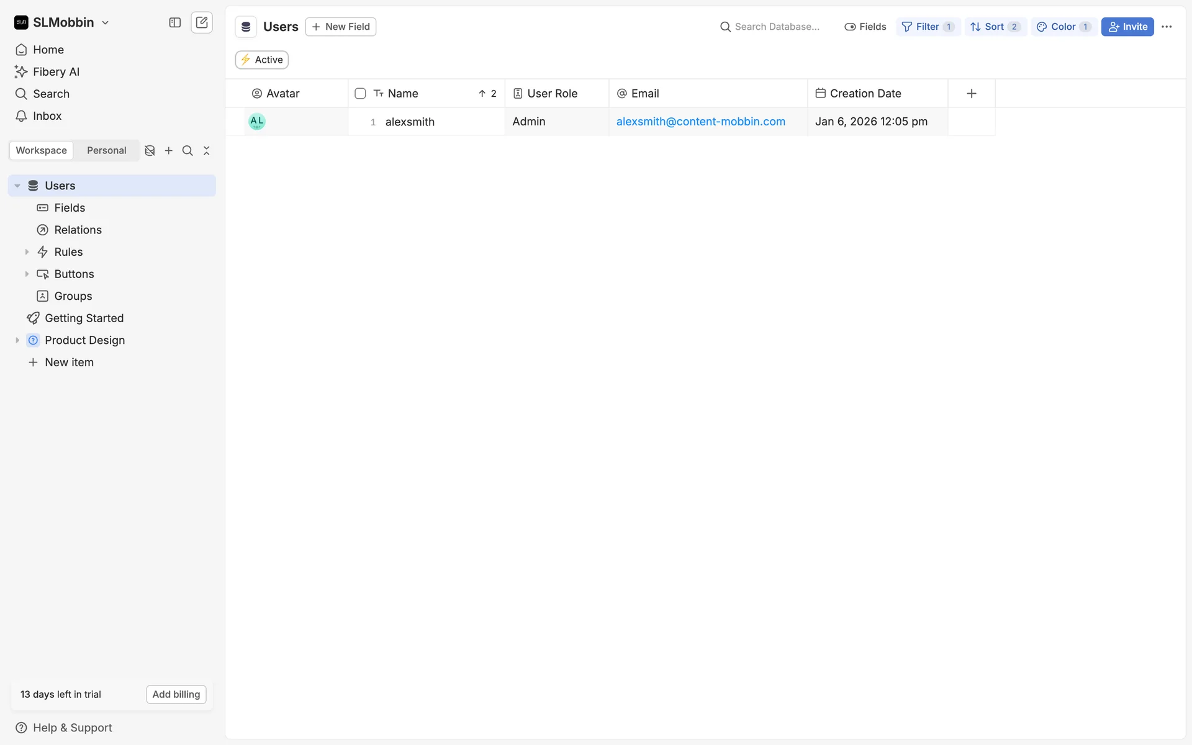
Task: Click the sidebar workspace search magnifier icon
Action: pyautogui.click(x=187, y=151)
